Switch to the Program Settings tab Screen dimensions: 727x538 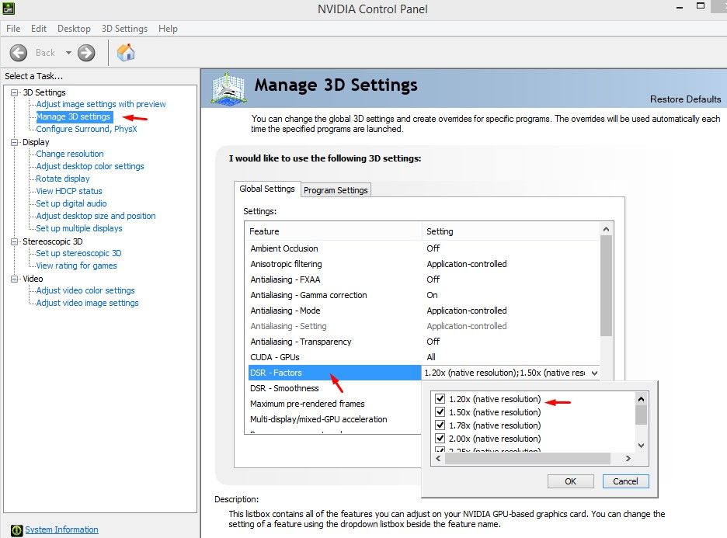pos(336,190)
